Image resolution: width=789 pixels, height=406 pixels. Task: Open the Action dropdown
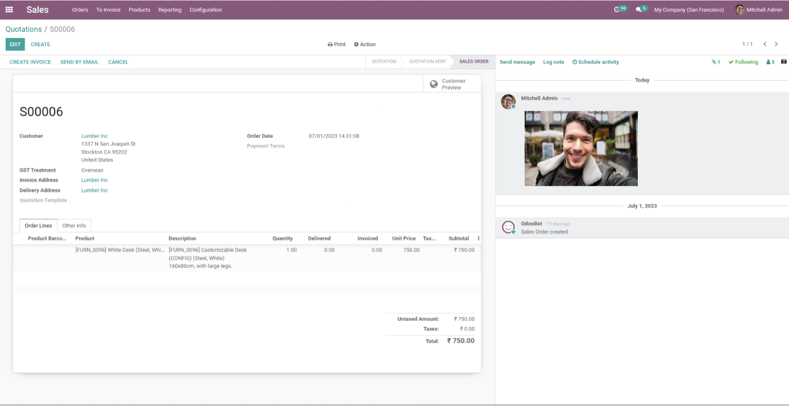(365, 45)
